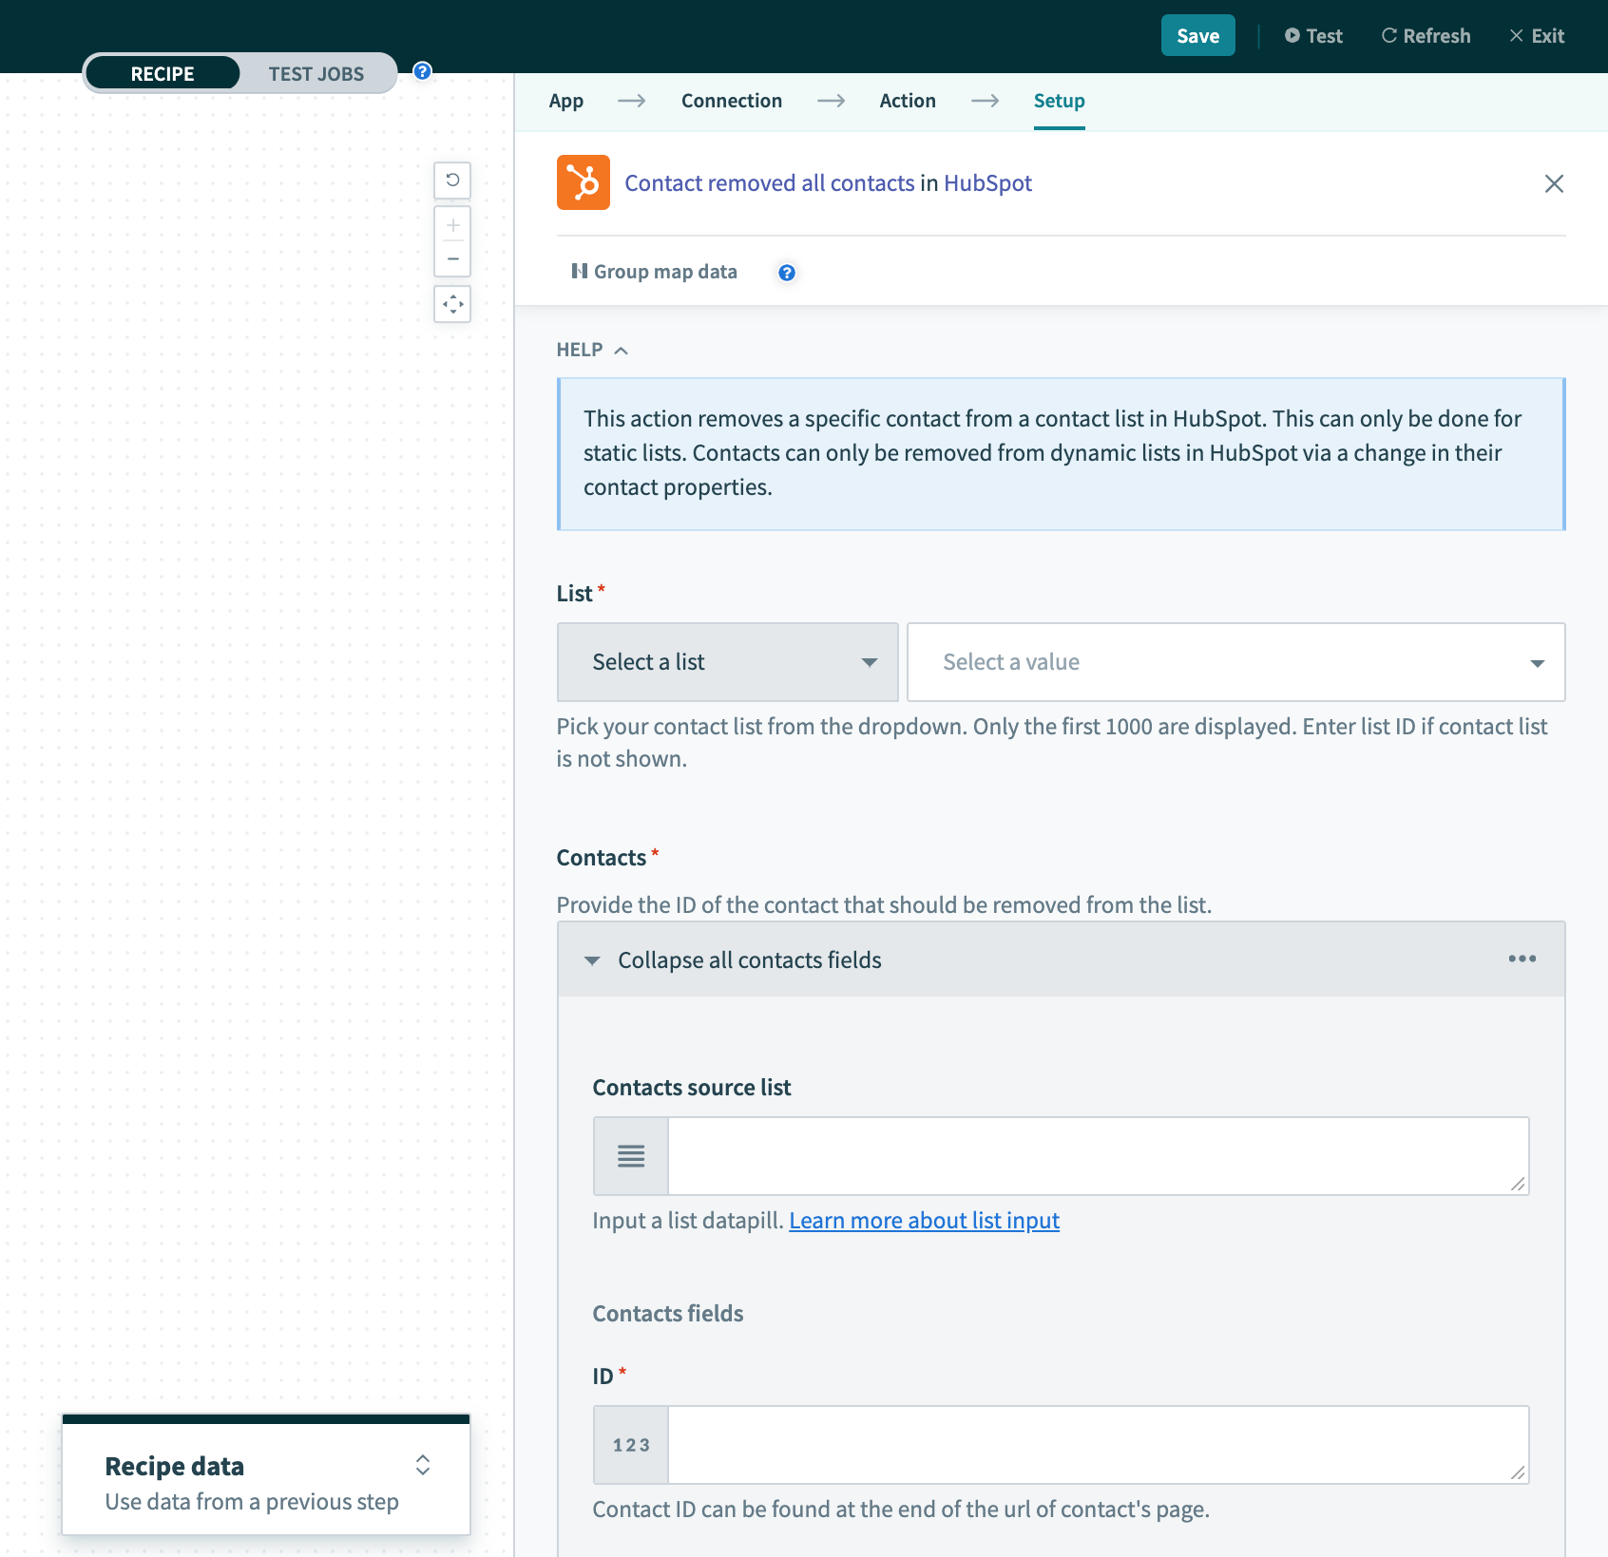Save the recipe

1197,35
